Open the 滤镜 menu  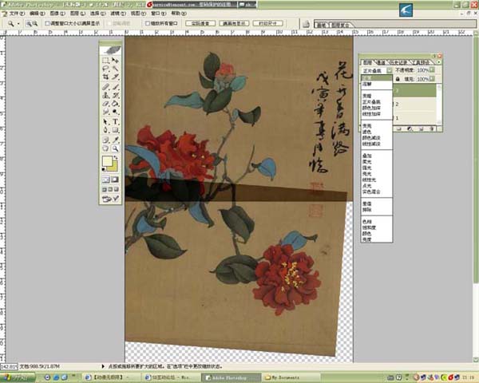tap(118, 14)
